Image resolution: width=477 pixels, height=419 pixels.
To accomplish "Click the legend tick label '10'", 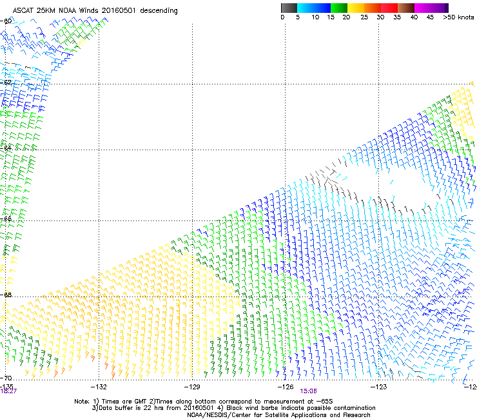I will pos(315,17).
